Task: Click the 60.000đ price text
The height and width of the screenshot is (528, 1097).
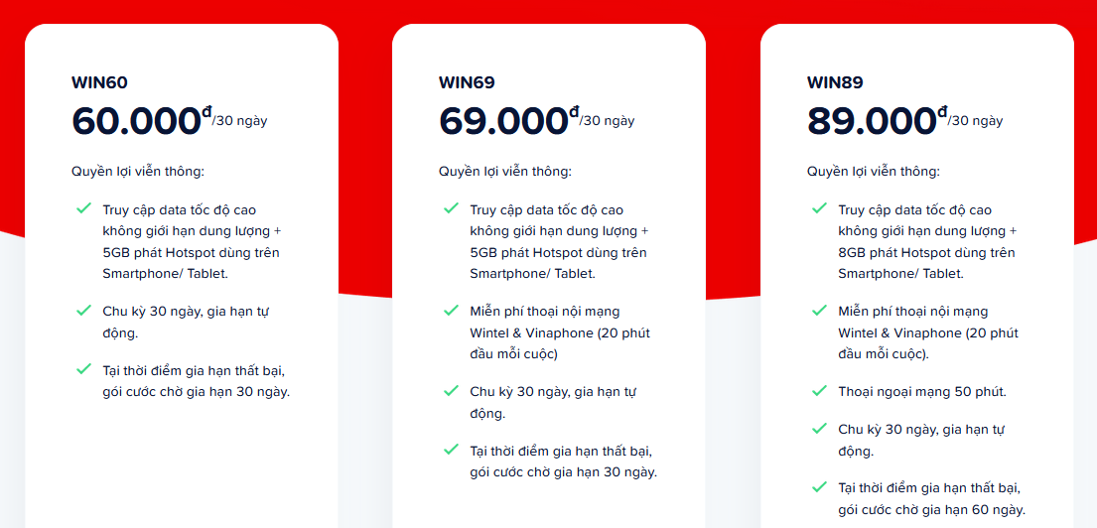Action: click(x=141, y=120)
